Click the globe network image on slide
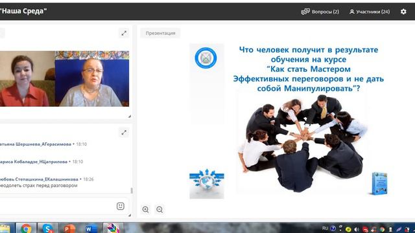 [207, 184]
